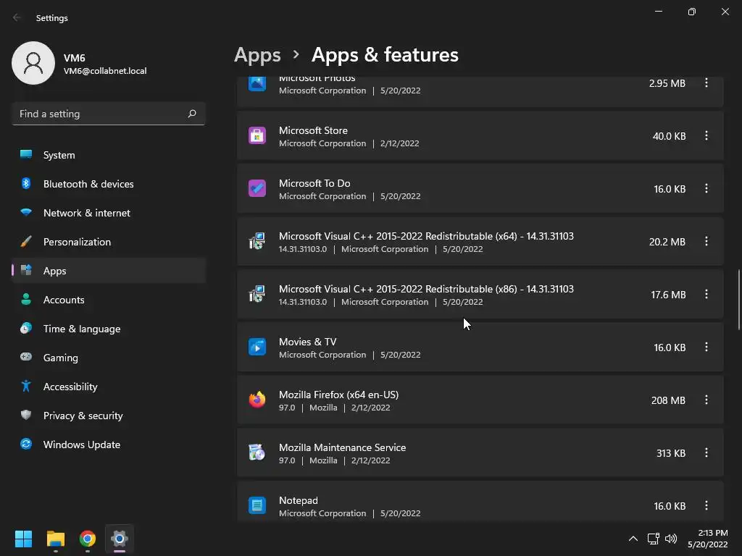Click the Microsoft Store app icon

point(257,135)
